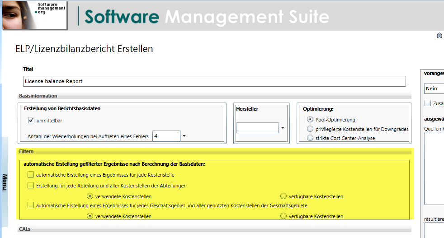Open the 'Nein' dropdown in right panel
Viewport: 444px width, 238px height.
pyautogui.click(x=434, y=89)
